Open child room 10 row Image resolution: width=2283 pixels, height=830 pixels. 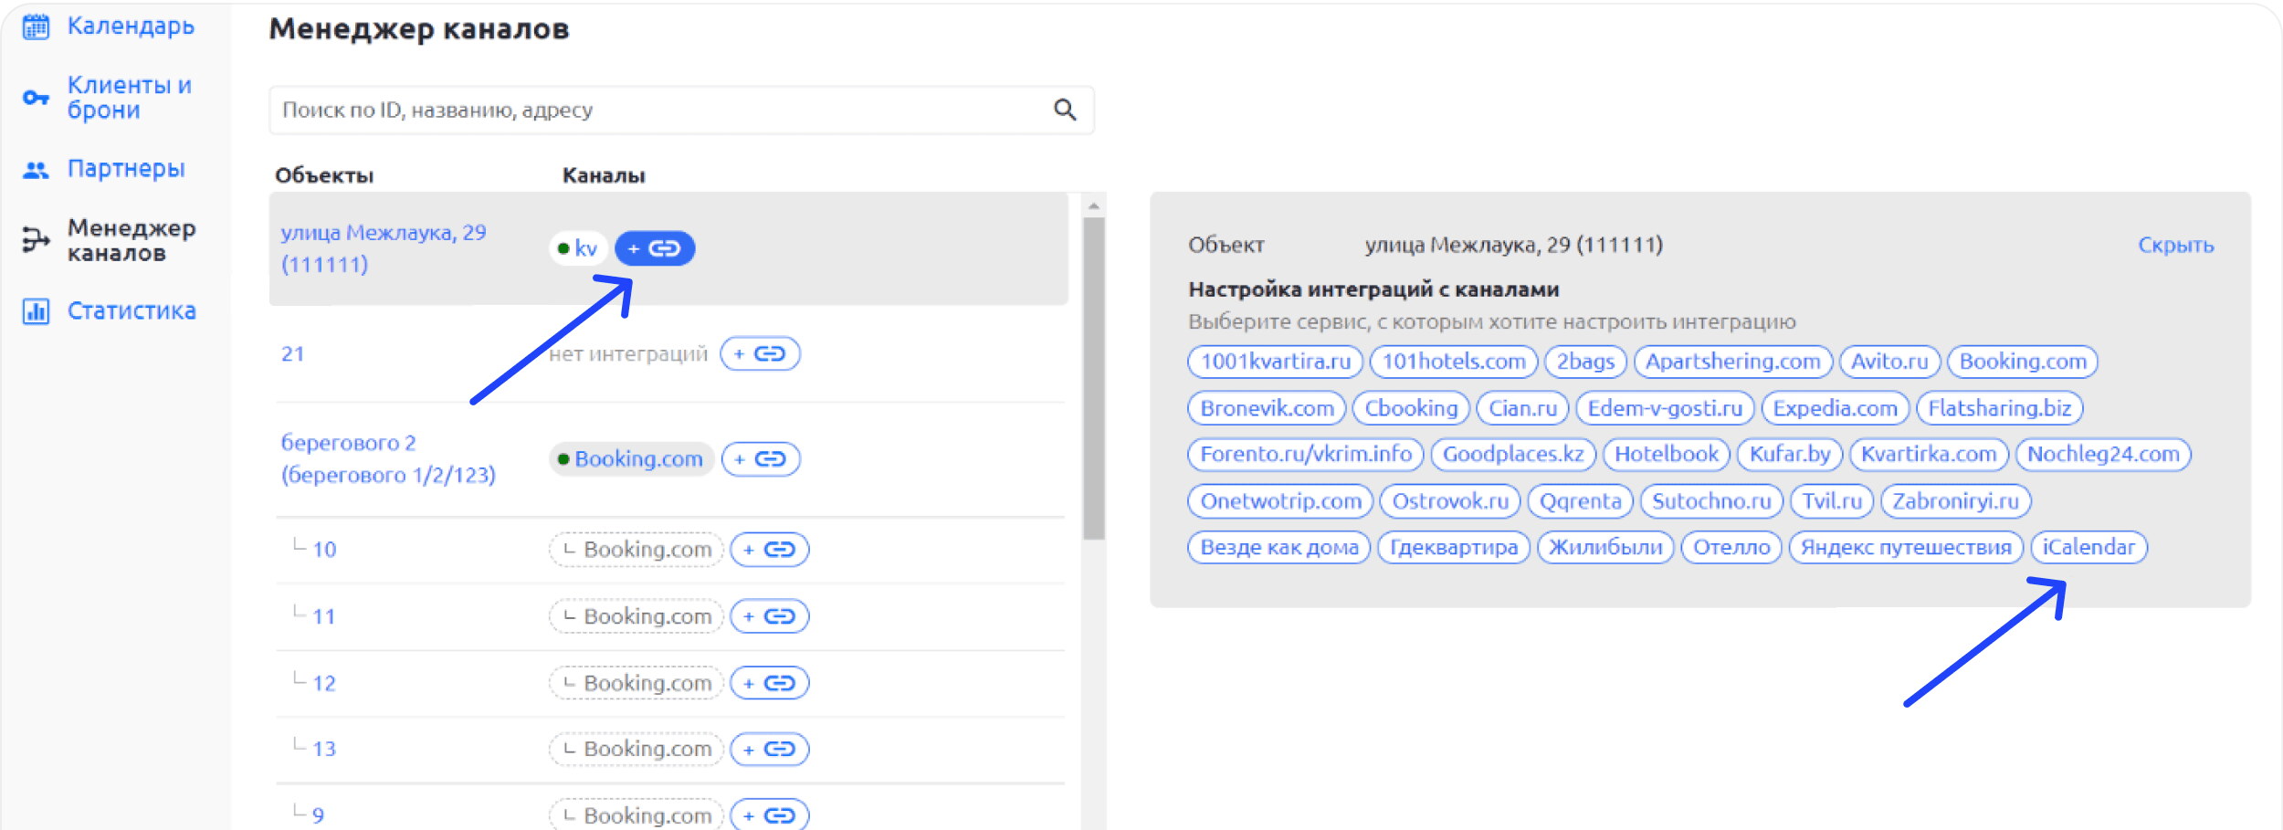tap(324, 550)
